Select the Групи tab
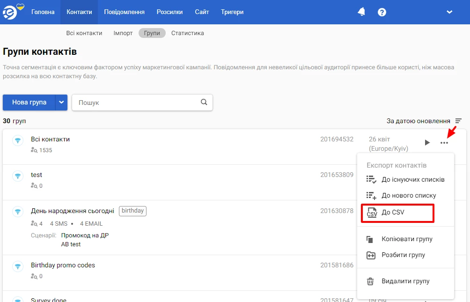Screen dimensions: 470x302 tap(152, 33)
